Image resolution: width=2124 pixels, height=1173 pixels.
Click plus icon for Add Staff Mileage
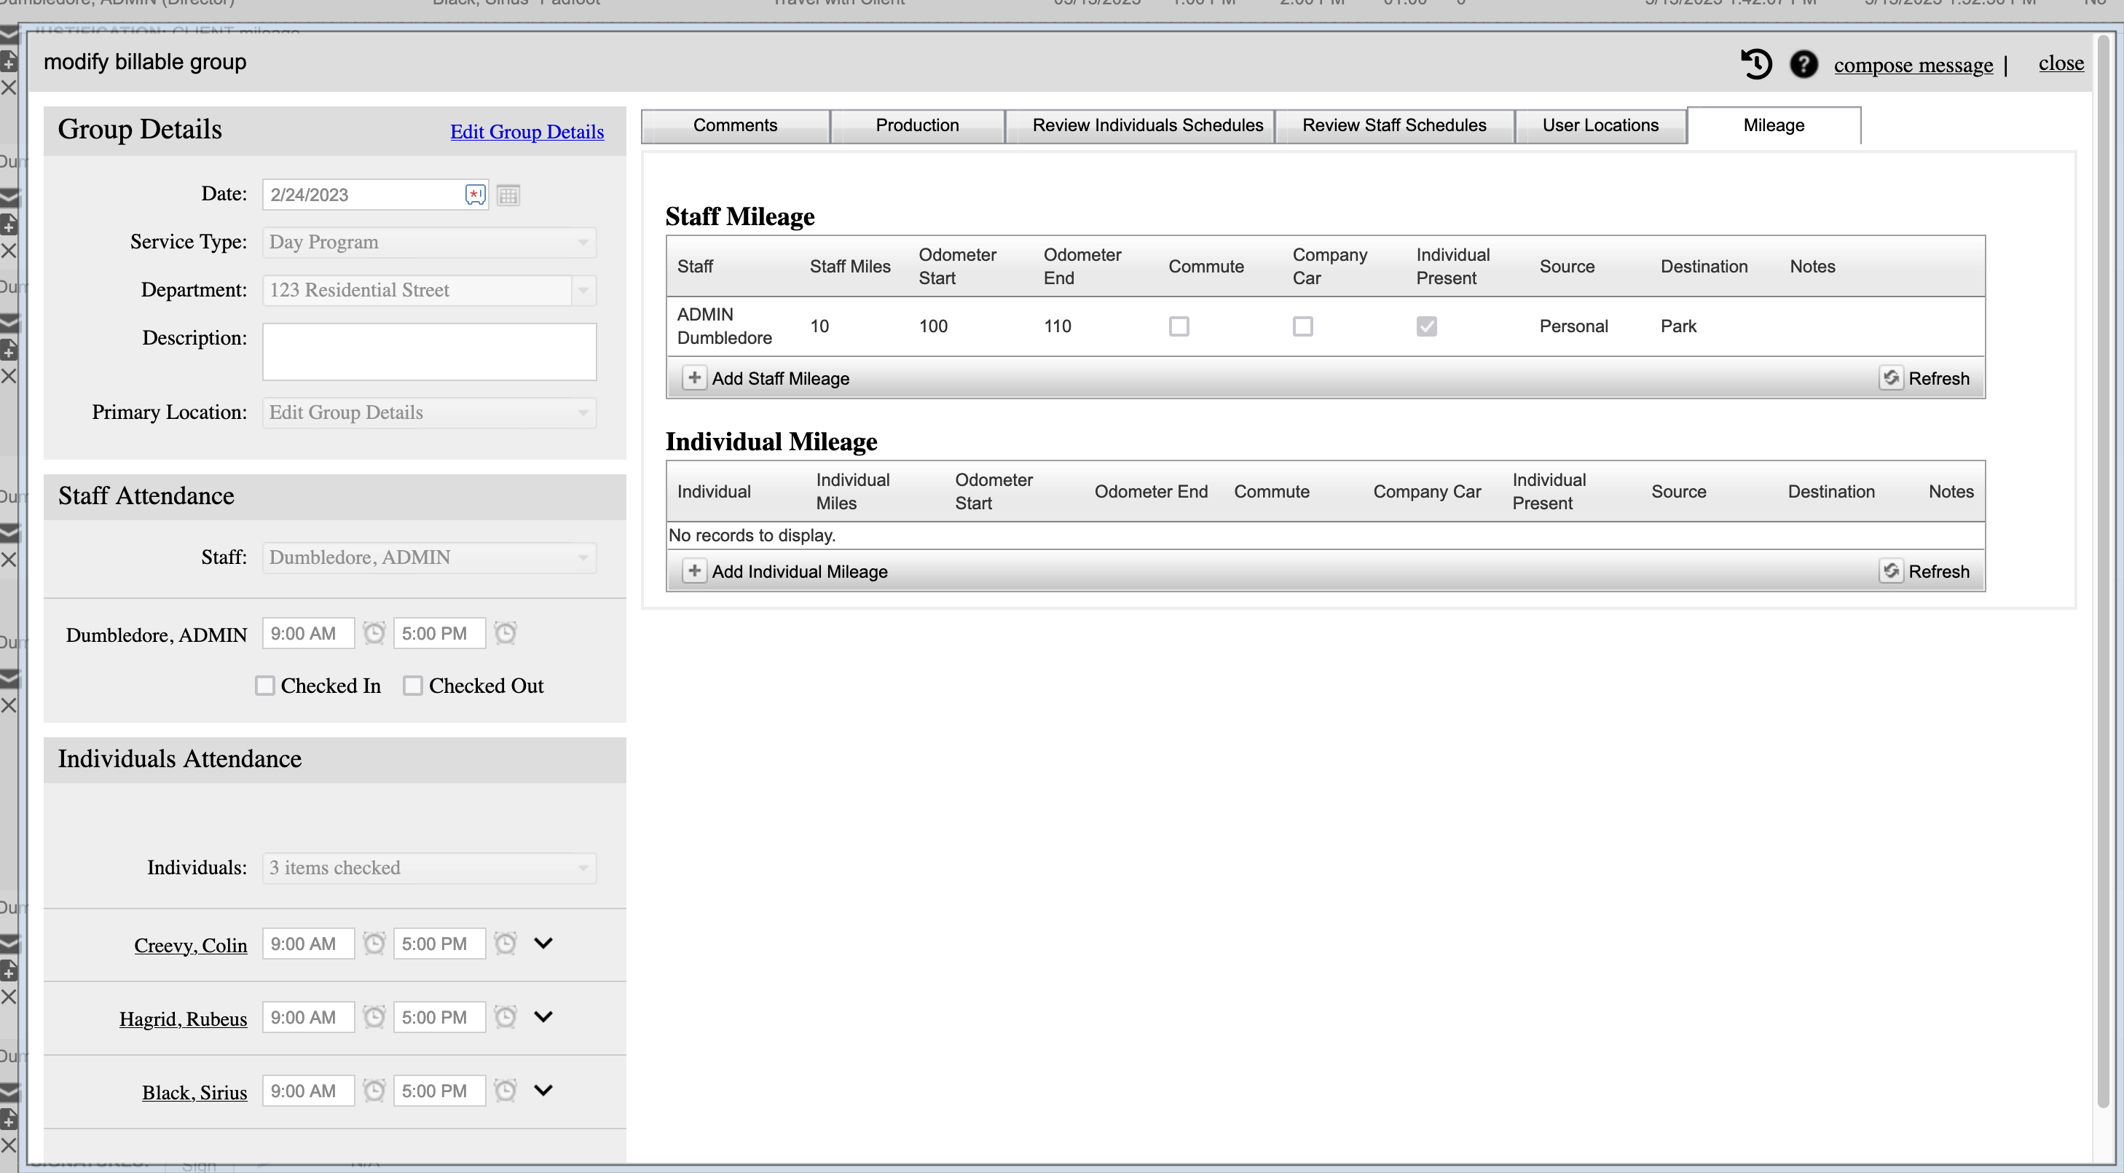694,378
